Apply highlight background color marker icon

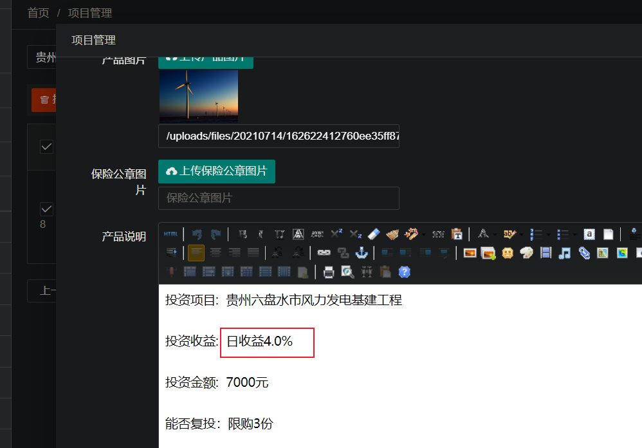point(509,234)
